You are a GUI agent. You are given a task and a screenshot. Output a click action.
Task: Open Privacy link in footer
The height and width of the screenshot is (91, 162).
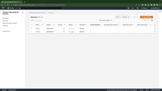click(x=141, y=90)
